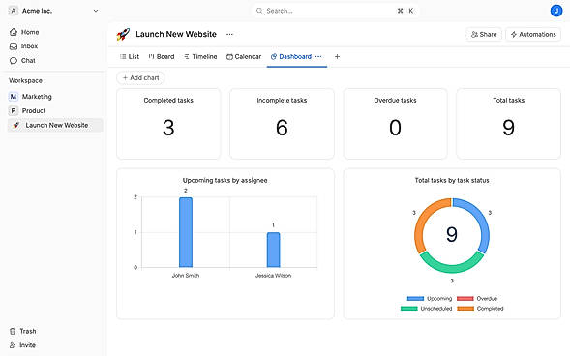
Task: Open the Overdue tasks card
Action: point(395,124)
